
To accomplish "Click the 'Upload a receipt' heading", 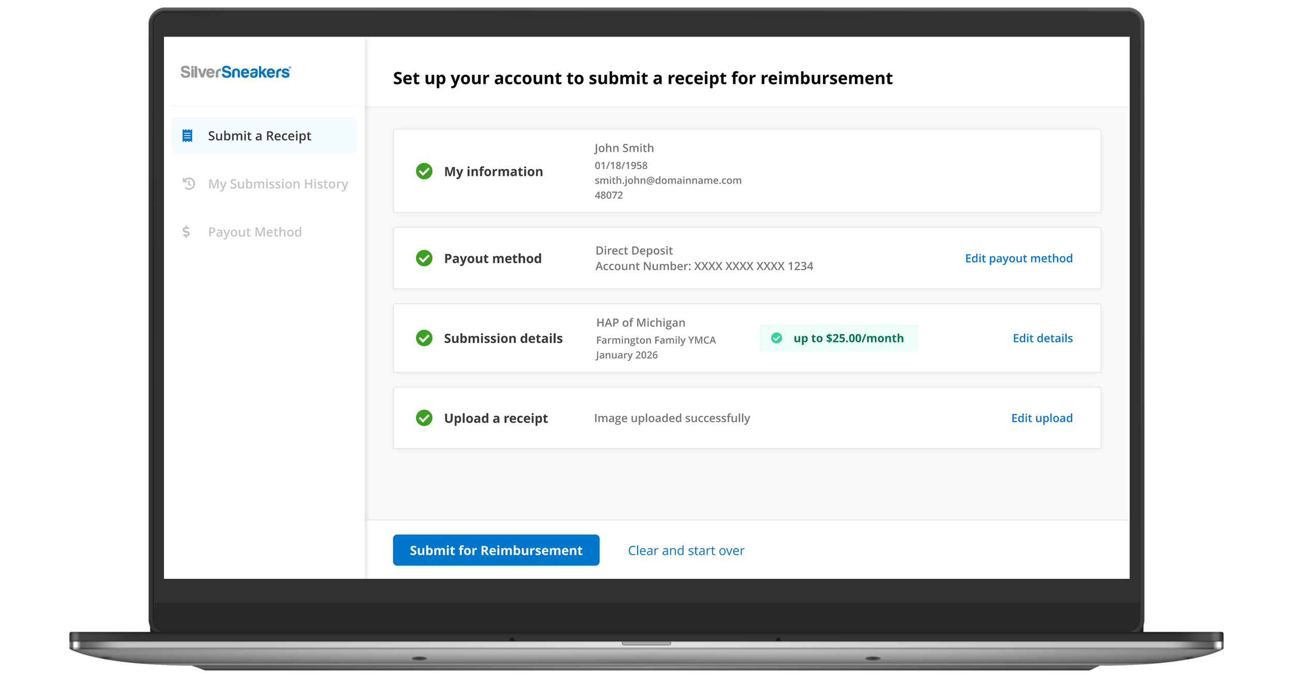I will 495,418.
